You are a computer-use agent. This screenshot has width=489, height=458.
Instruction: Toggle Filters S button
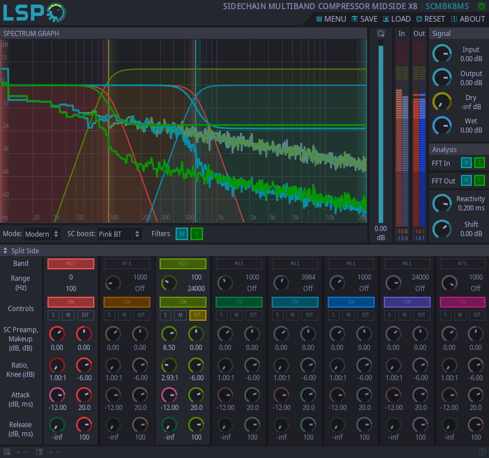tap(197, 234)
